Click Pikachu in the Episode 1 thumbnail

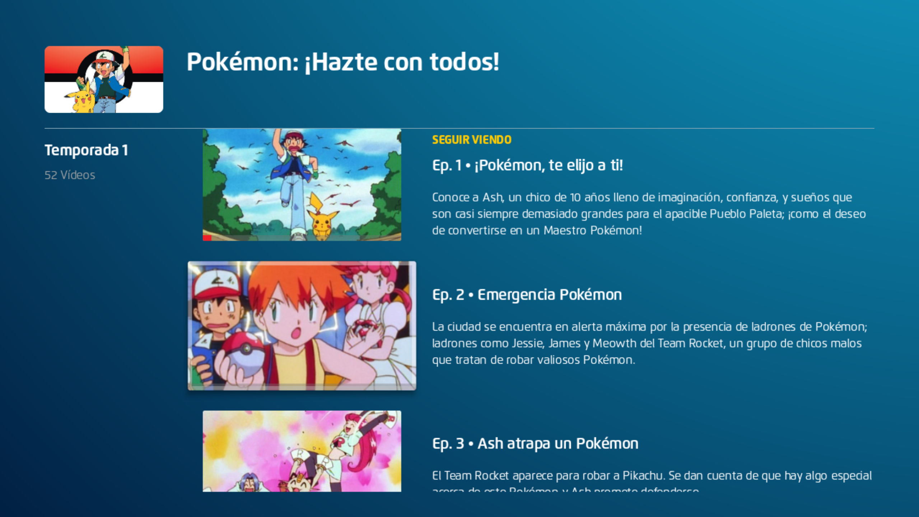coord(322,219)
